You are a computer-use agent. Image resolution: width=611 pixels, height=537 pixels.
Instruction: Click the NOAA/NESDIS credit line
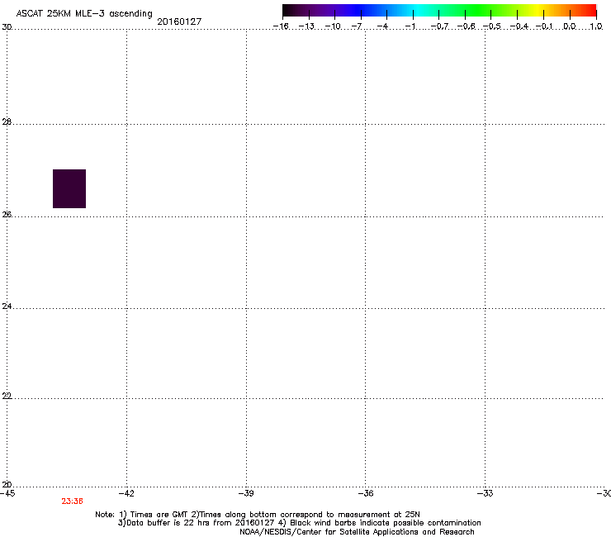click(357, 532)
